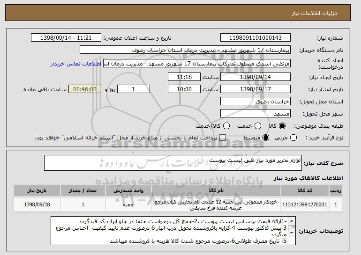This screenshot has width=361, height=255.
Task: Click the need number field 1198091191000143
Action: pyautogui.click(x=256, y=38)
